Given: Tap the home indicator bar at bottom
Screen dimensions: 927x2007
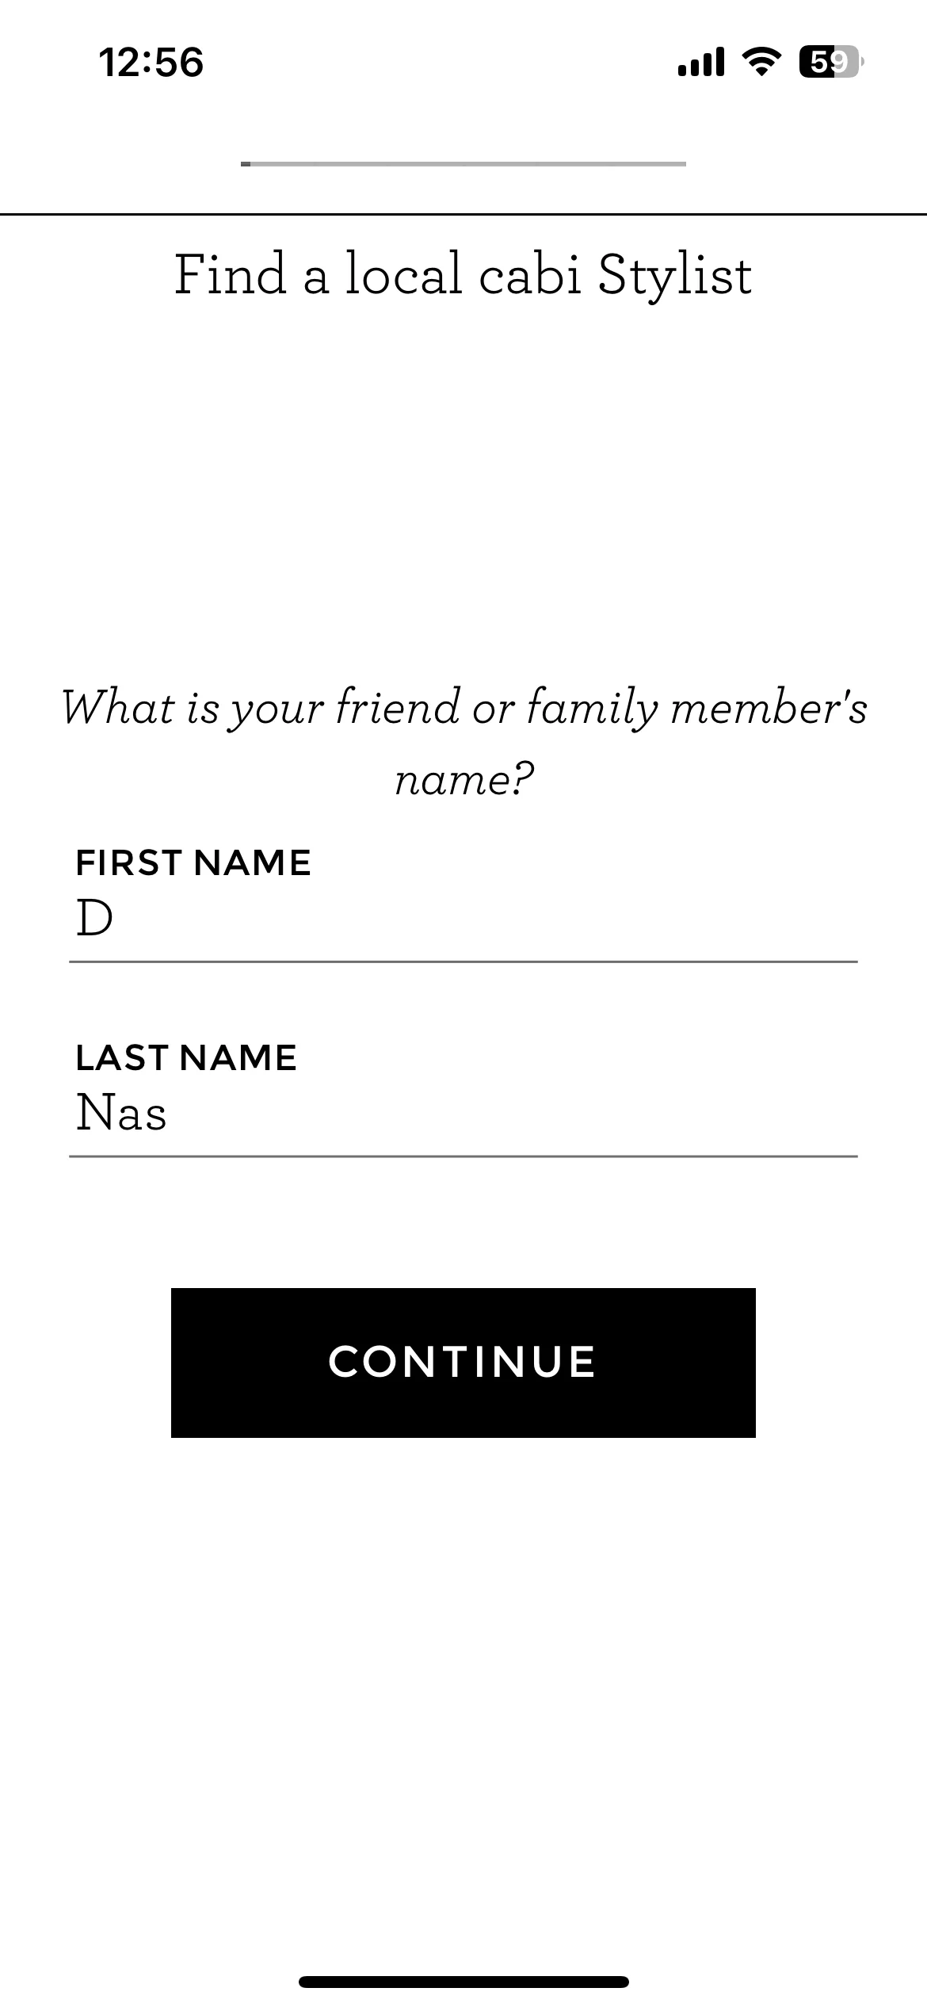Looking at the screenshot, I should pyautogui.click(x=463, y=1982).
